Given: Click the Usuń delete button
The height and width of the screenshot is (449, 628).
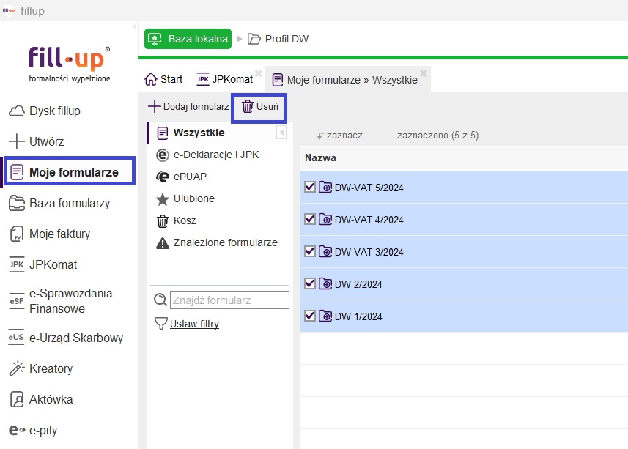Looking at the screenshot, I should [x=259, y=108].
